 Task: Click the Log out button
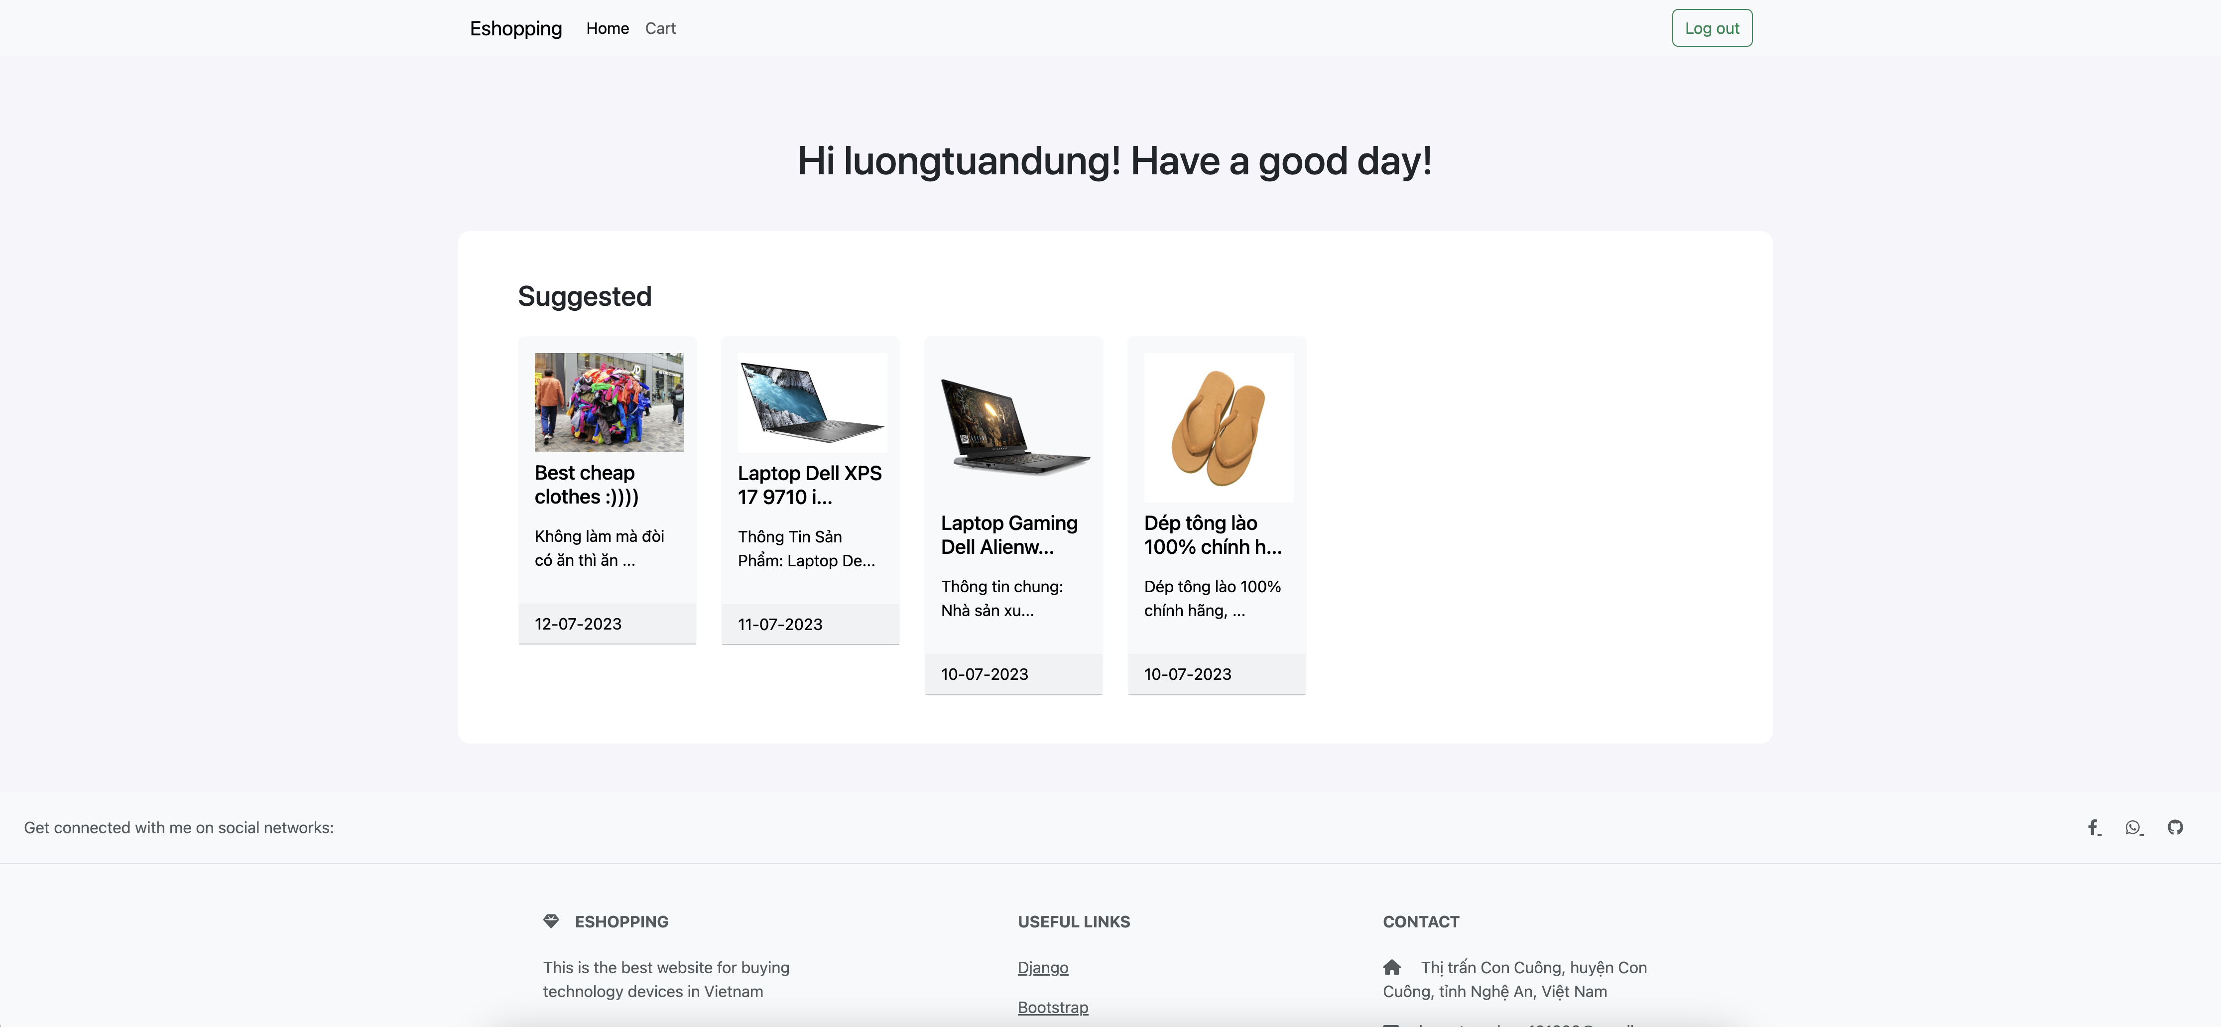click(1712, 28)
